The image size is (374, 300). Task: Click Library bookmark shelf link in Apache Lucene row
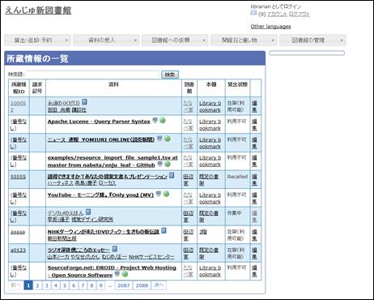tap(210, 125)
